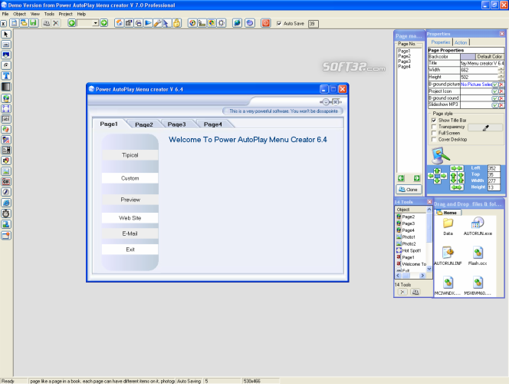Enable the Full Screen checkbox
509x384 pixels.
(x=434, y=133)
